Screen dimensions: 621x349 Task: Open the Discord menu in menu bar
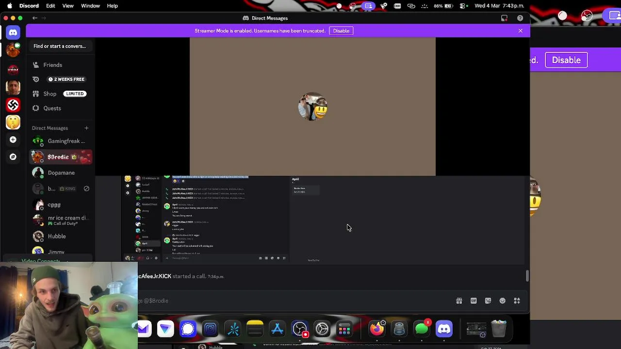(29, 6)
